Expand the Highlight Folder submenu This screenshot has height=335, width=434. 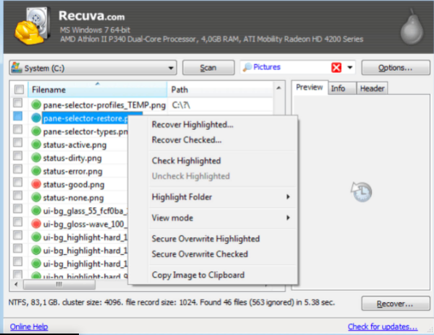click(x=288, y=197)
